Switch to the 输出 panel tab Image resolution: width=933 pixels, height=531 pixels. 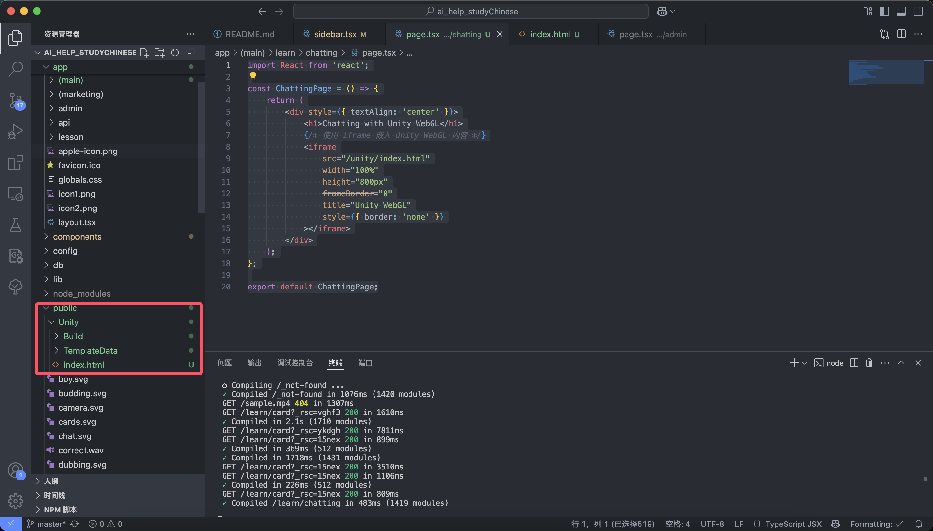click(x=254, y=363)
